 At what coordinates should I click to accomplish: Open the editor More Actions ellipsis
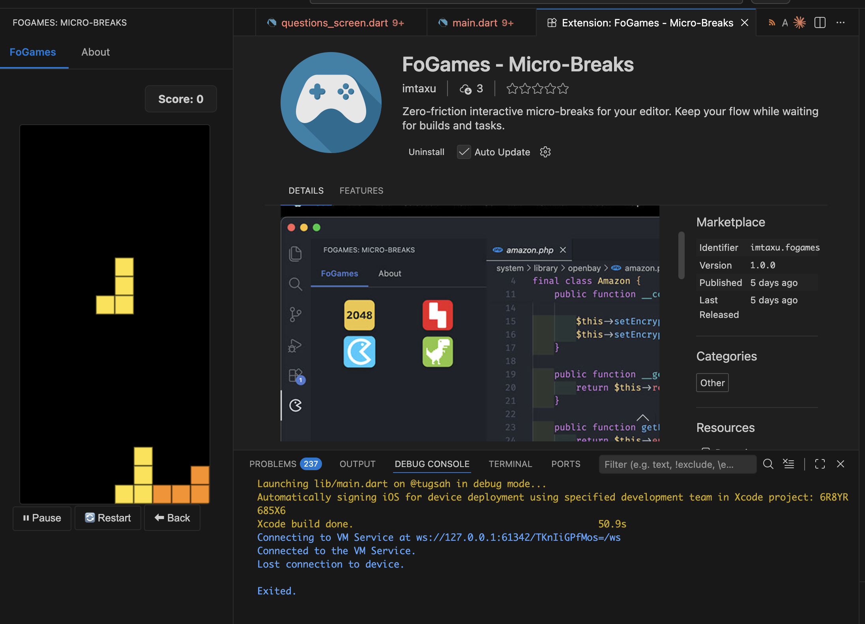(841, 23)
